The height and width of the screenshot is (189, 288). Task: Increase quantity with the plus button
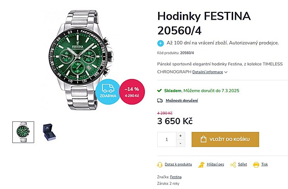tap(180, 136)
